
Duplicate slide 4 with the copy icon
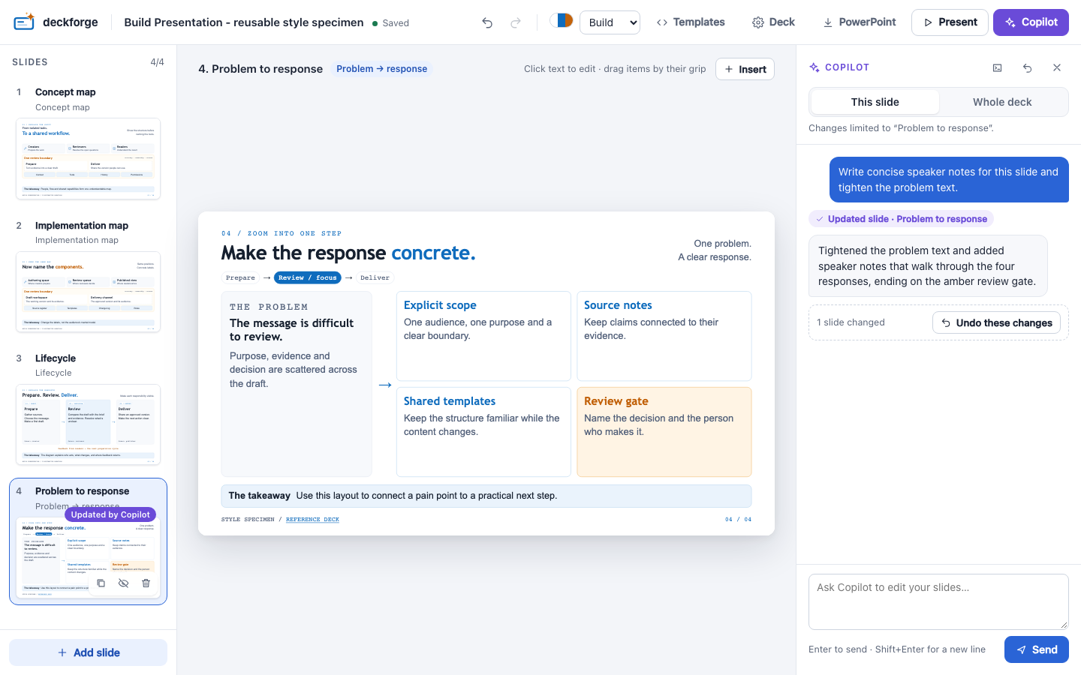pos(101,583)
